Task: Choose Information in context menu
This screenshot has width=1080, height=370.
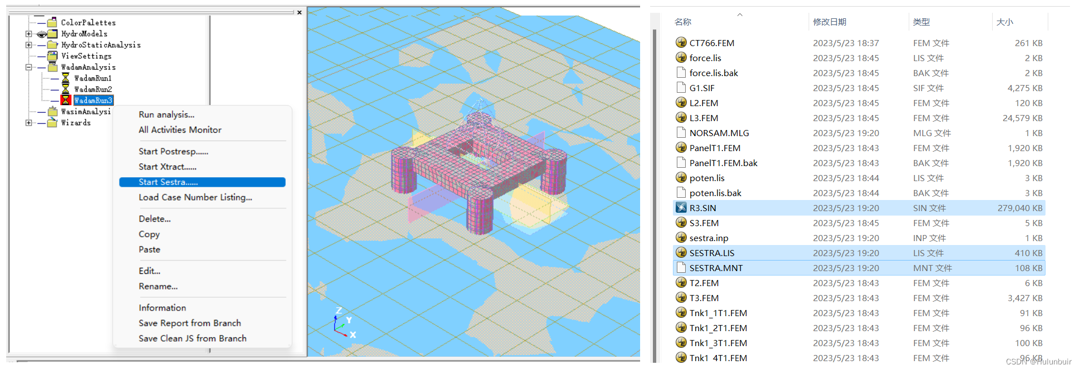Action: pos(202,308)
